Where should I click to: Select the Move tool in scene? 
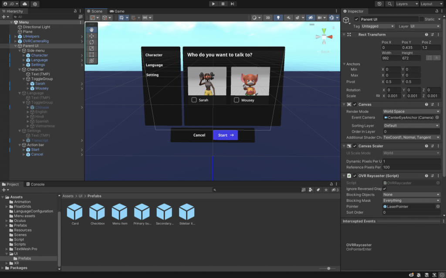click(x=91, y=36)
